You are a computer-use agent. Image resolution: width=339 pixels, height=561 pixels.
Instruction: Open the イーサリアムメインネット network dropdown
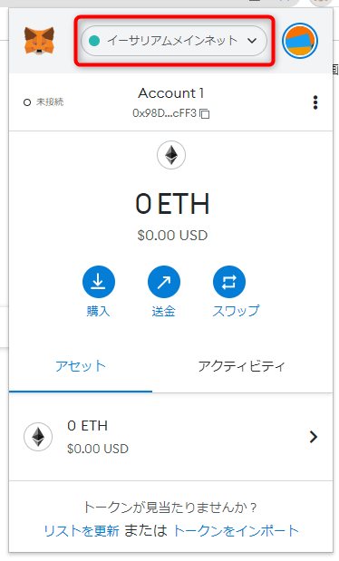[174, 41]
